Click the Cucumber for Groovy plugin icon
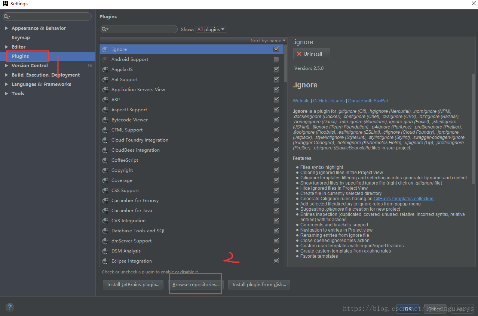This screenshot has height=316, width=478. click(105, 201)
